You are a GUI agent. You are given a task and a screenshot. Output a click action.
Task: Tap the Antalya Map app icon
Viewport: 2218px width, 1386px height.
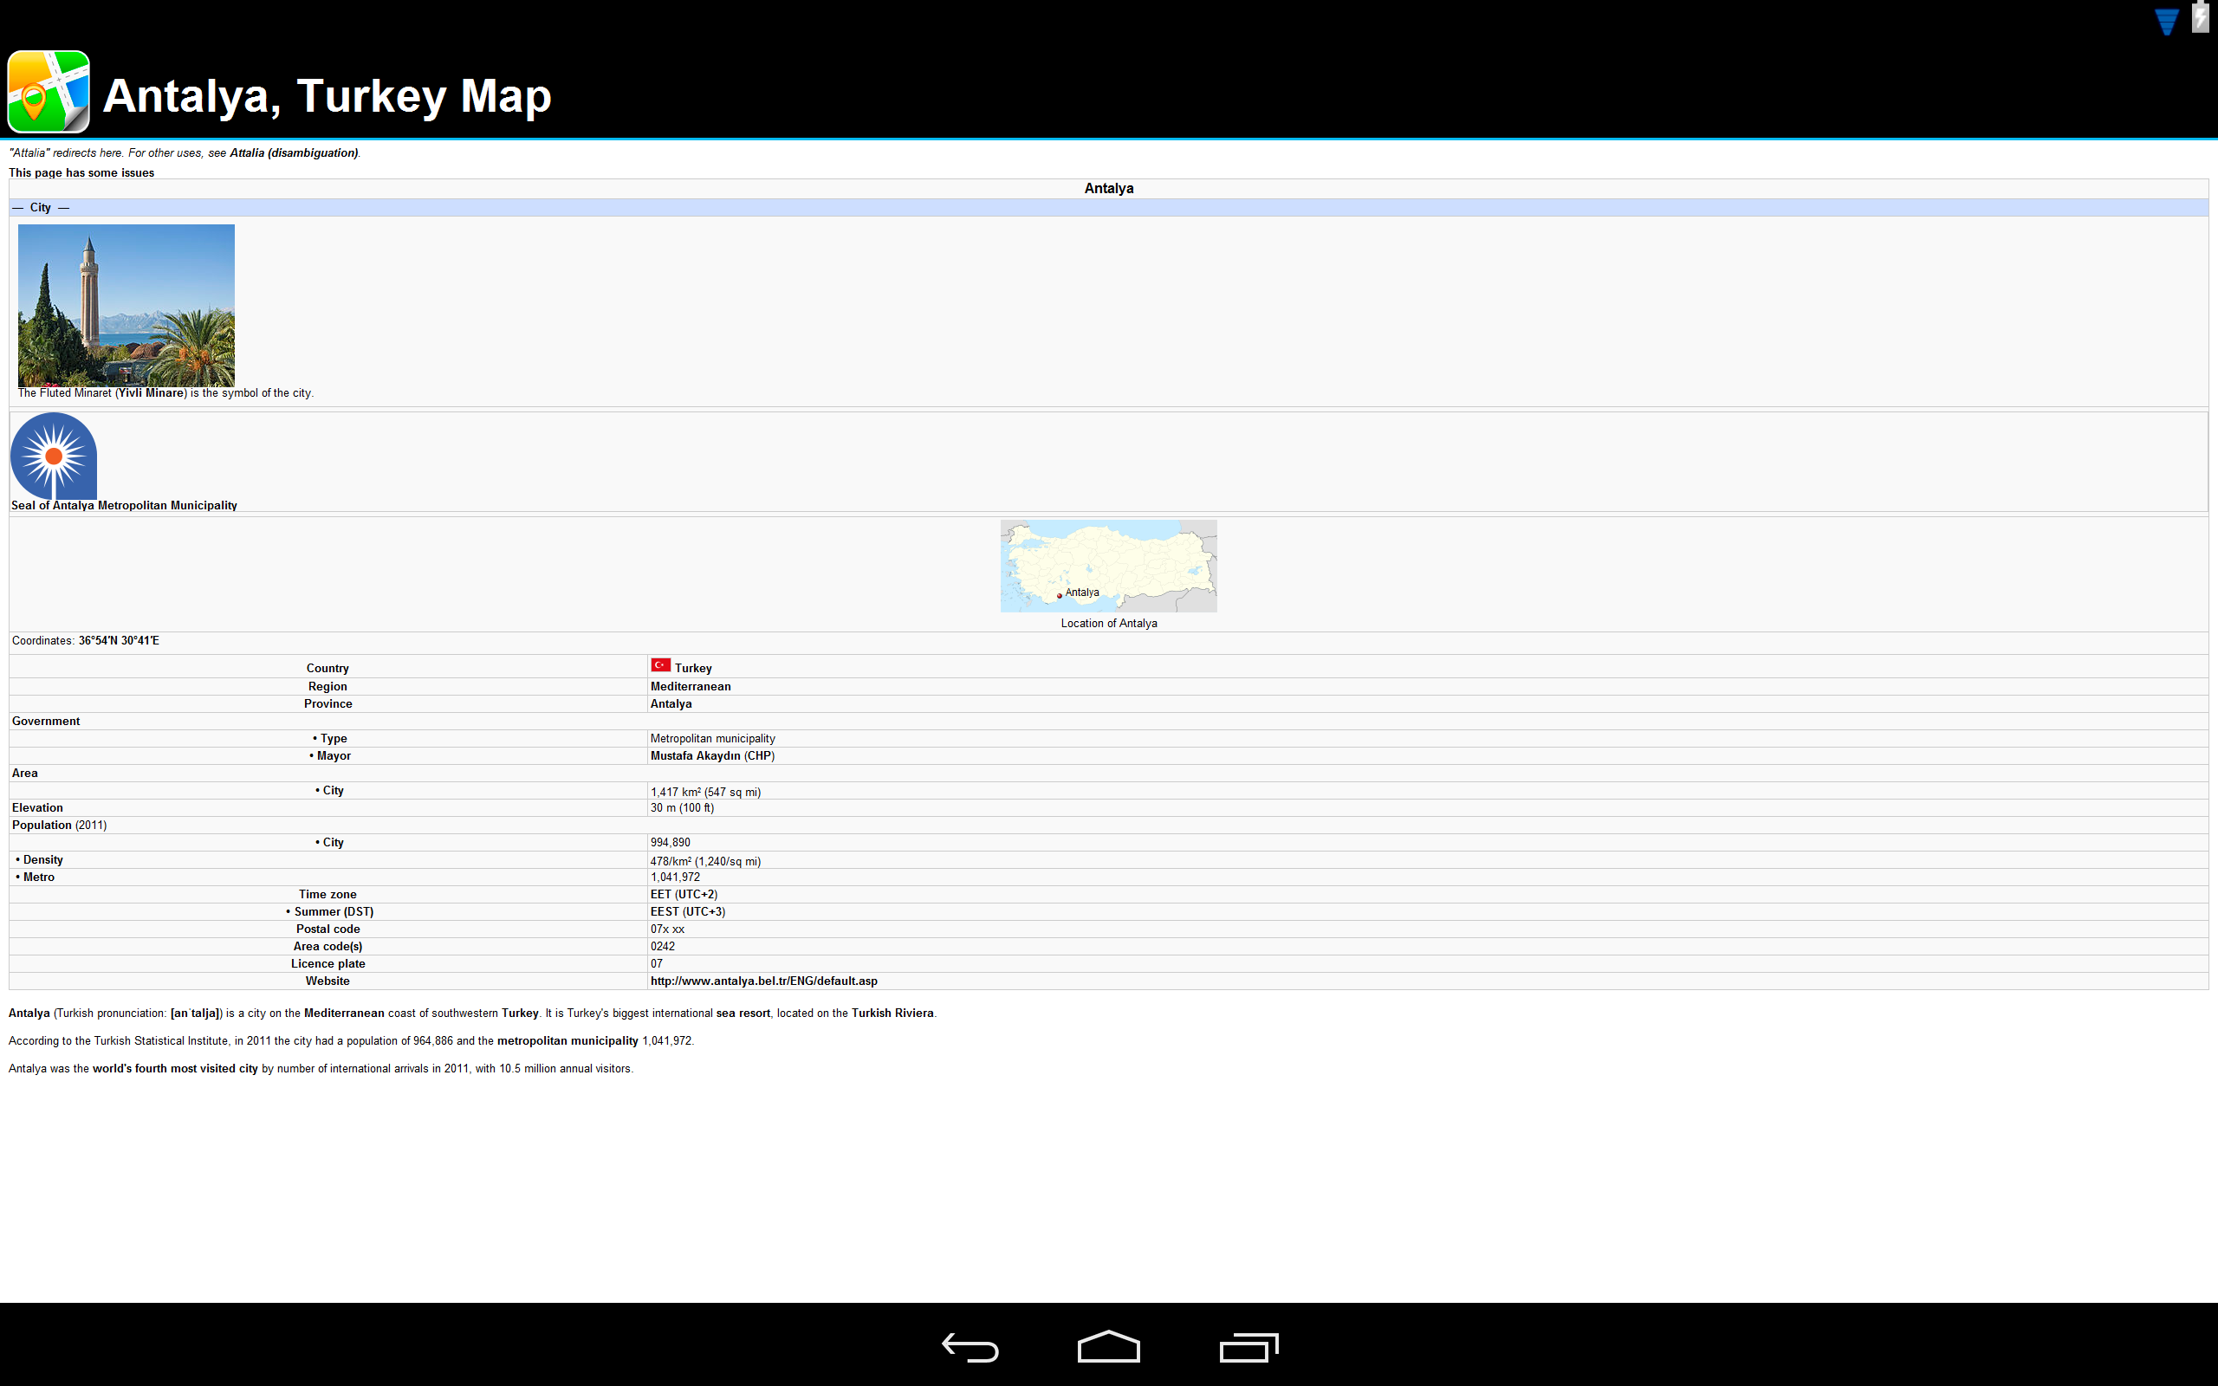[x=49, y=92]
